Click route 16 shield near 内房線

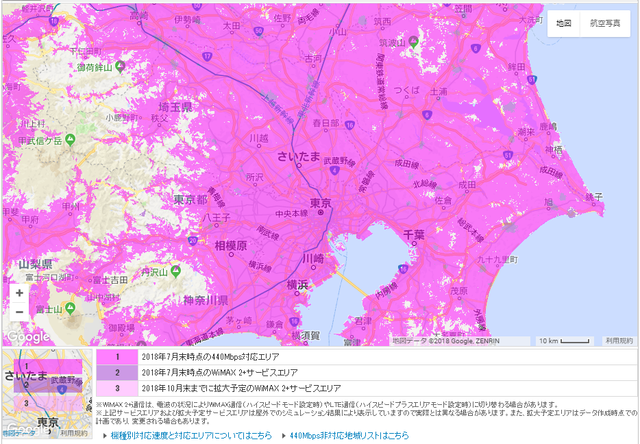[x=404, y=269]
